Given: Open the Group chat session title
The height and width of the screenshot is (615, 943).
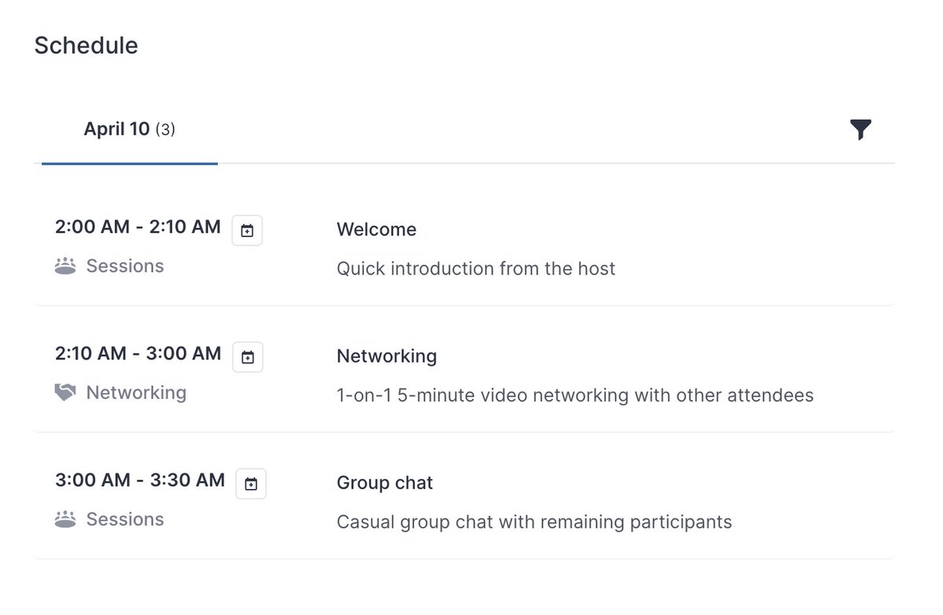Looking at the screenshot, I should coord(385,483).
